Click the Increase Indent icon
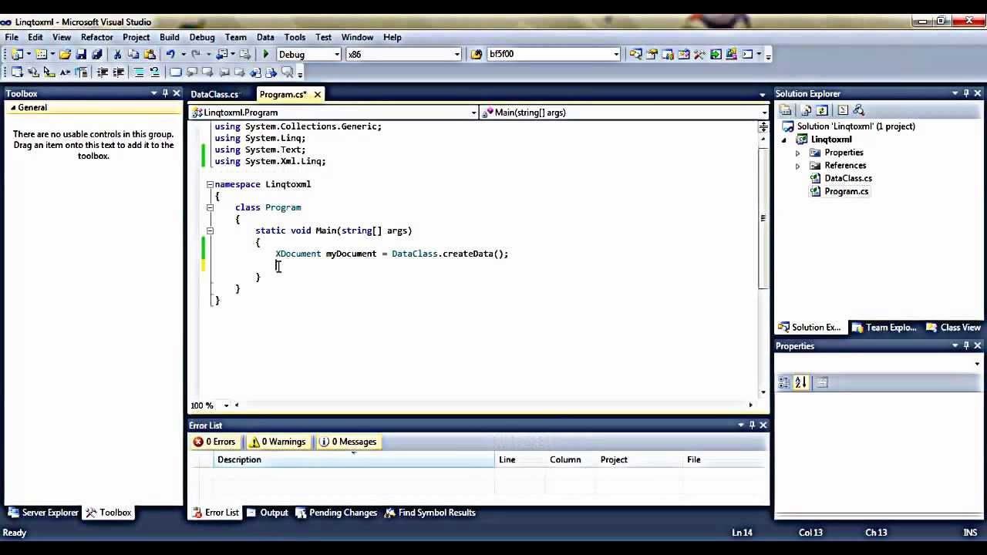 (x=118, y=72)
